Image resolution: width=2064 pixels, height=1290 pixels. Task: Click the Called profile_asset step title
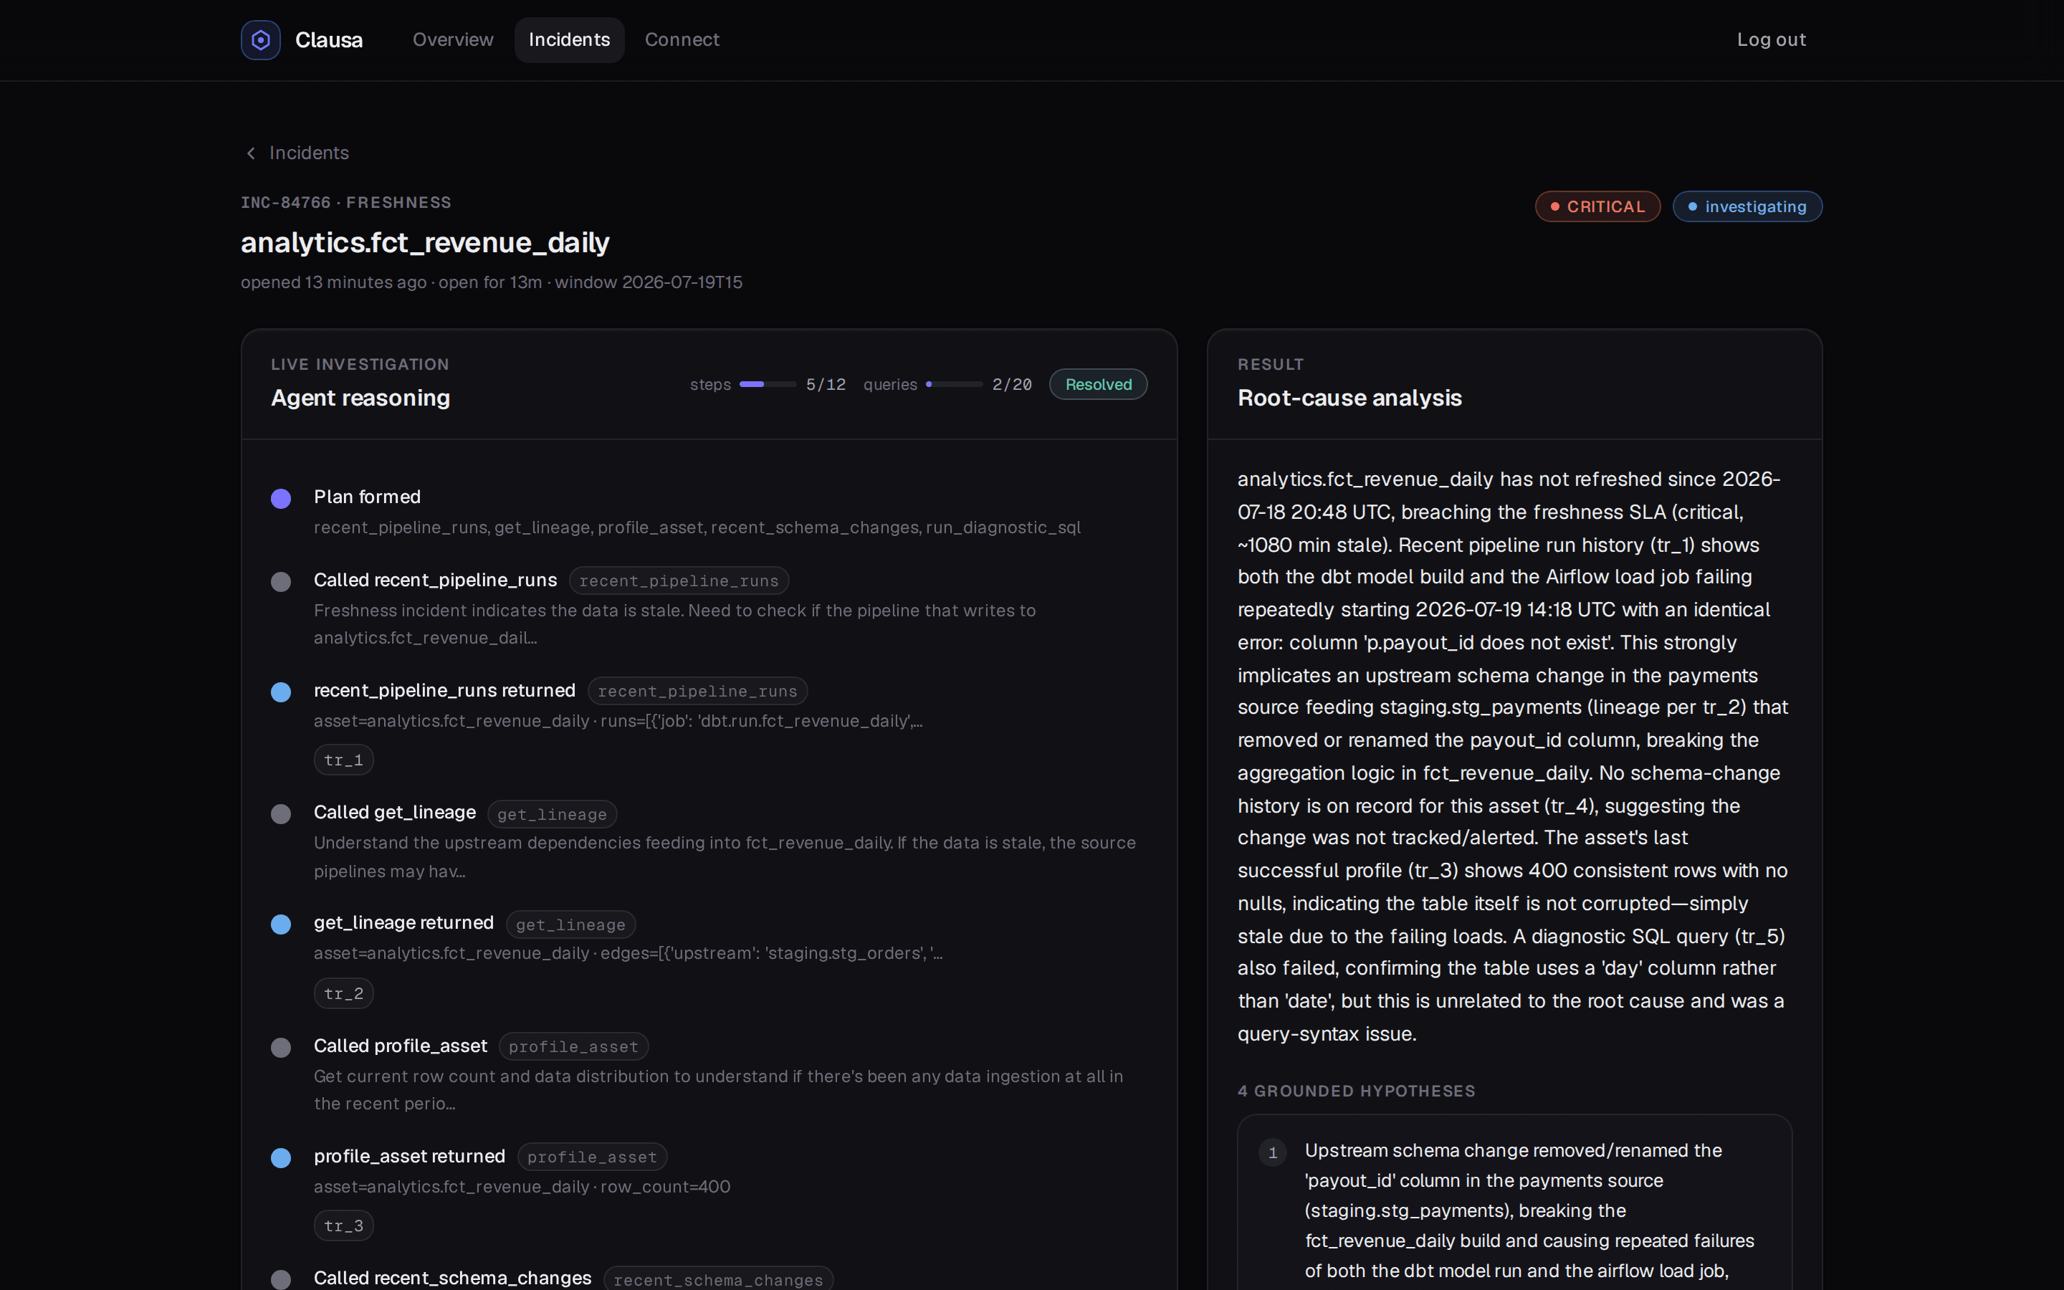[400, 1045]
